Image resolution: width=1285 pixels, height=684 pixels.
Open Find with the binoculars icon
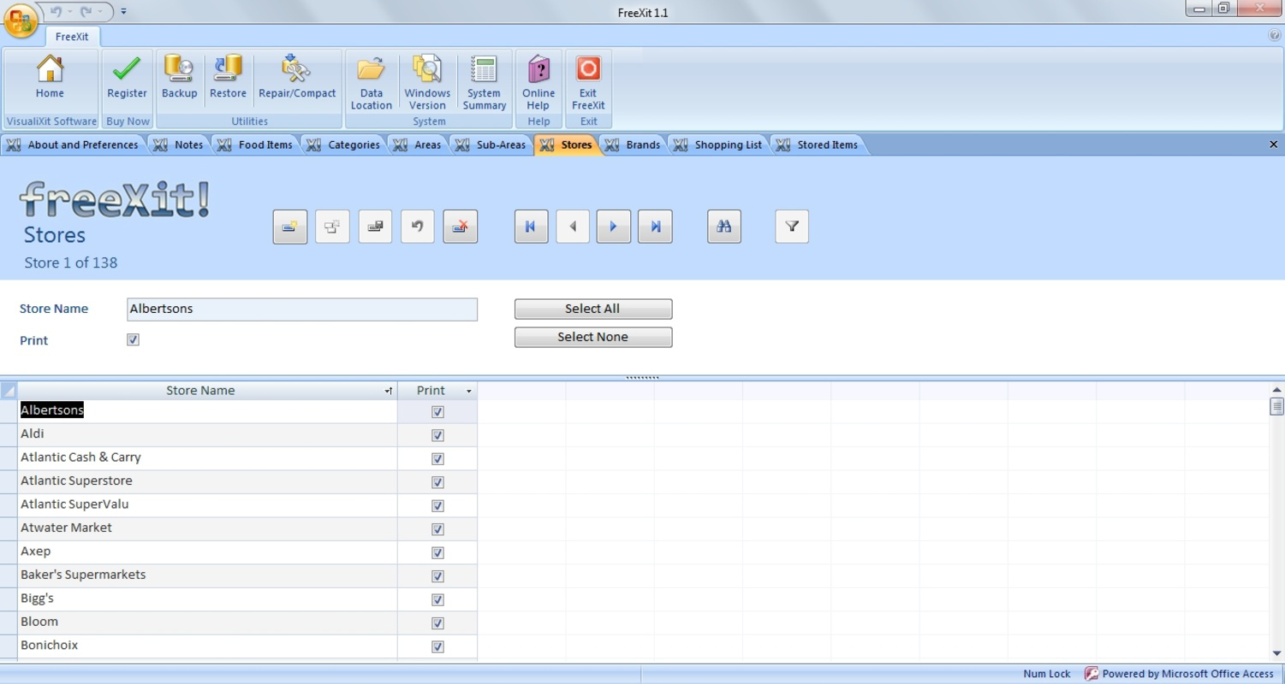coord(724,227)
